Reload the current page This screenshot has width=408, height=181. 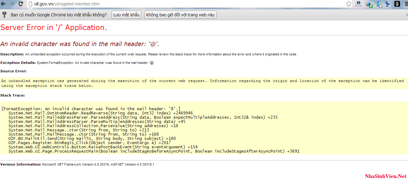click(x=21, y=4)
